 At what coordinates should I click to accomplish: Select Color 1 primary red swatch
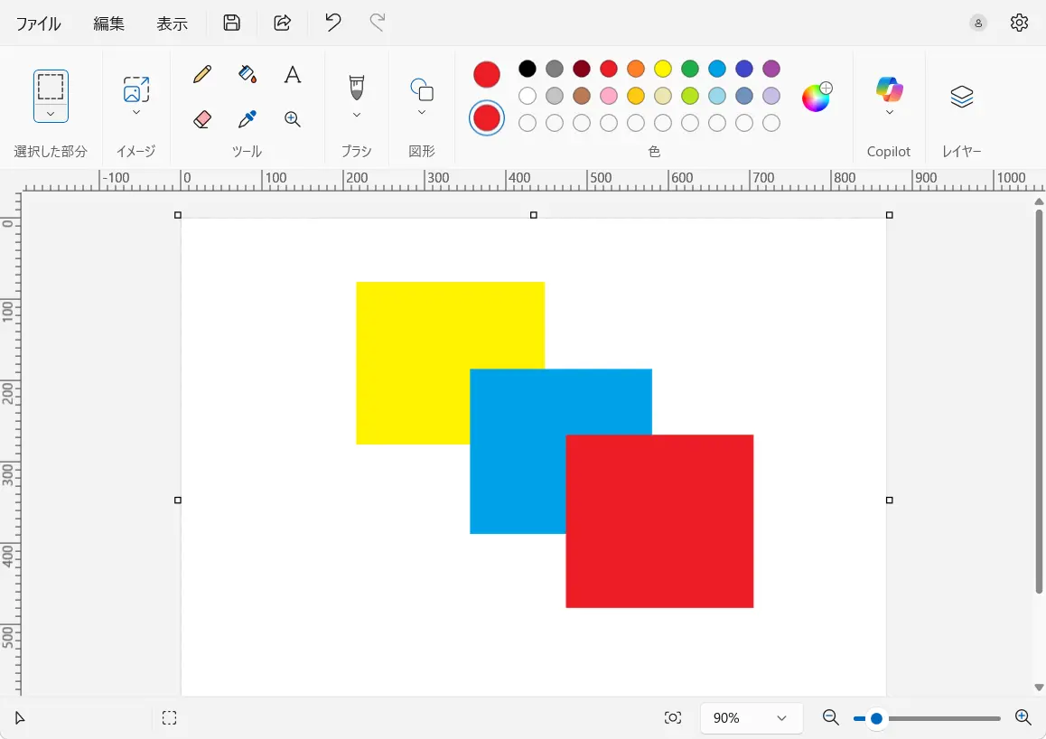click(x=486, y=74)
